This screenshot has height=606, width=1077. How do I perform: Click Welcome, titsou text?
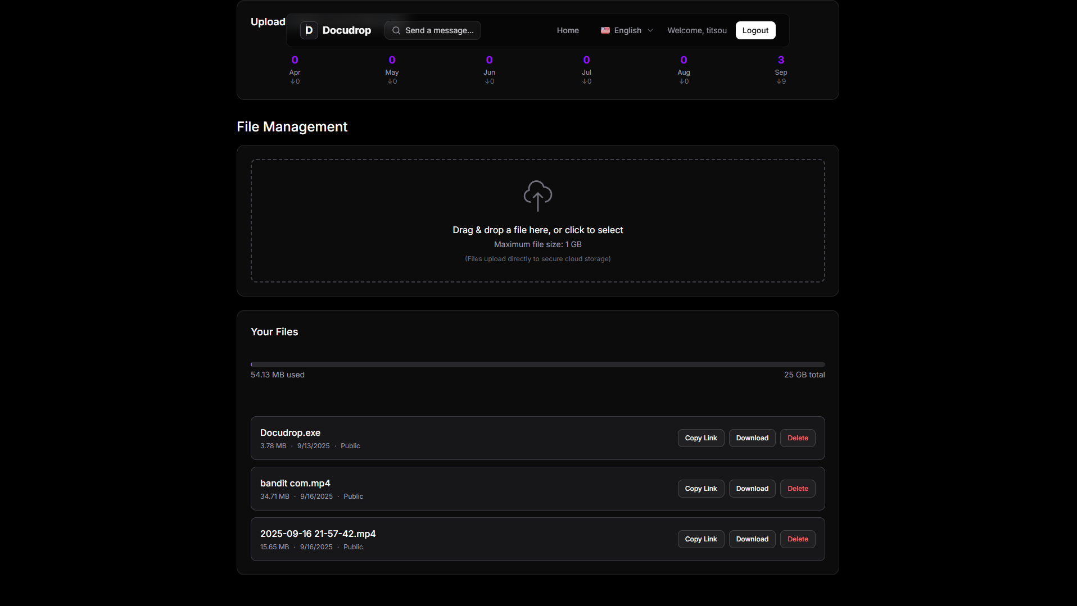(x=697, y=30)
